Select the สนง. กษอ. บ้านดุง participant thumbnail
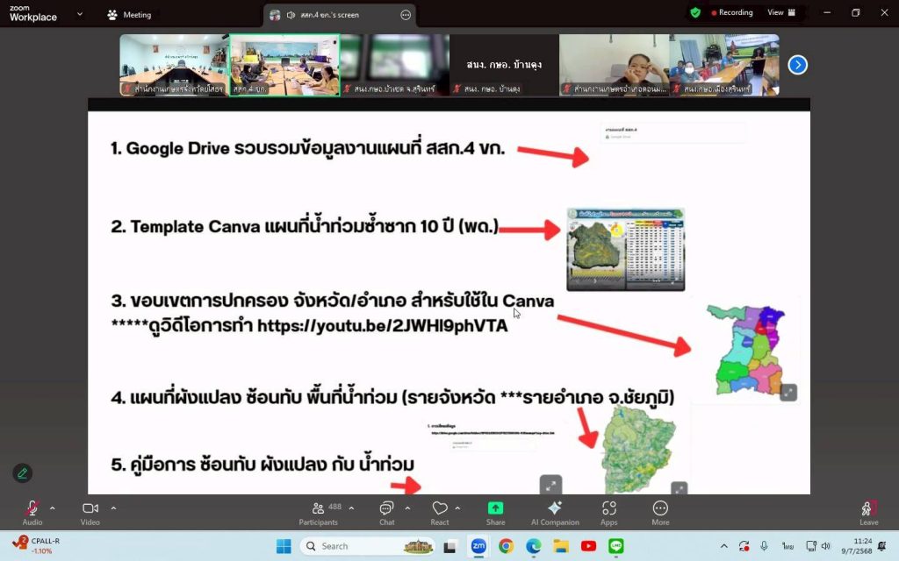Viewport: 899px width, 561px height. pyautogui.click(x=504, y=65)
